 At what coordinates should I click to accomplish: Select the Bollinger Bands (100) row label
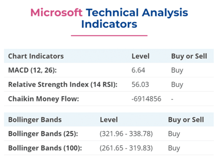(45, 148)
